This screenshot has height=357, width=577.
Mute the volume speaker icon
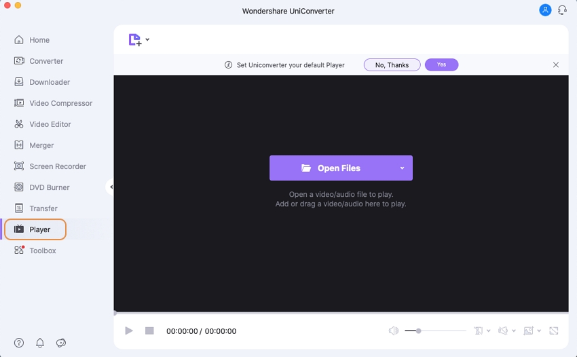tap(393, 331)
